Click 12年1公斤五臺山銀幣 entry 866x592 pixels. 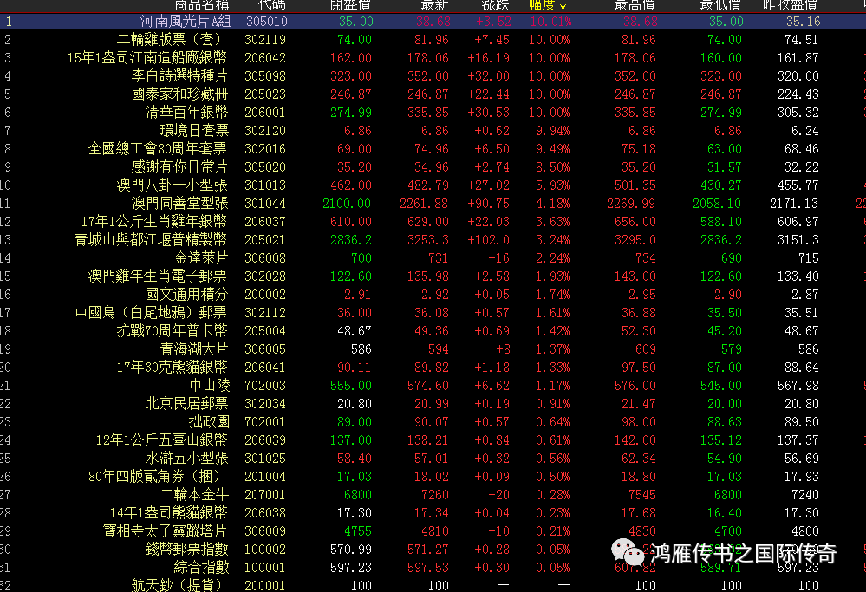(162, 440)
